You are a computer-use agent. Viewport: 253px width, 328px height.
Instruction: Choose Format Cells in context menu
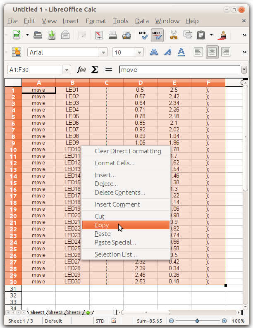pos(126,163)
